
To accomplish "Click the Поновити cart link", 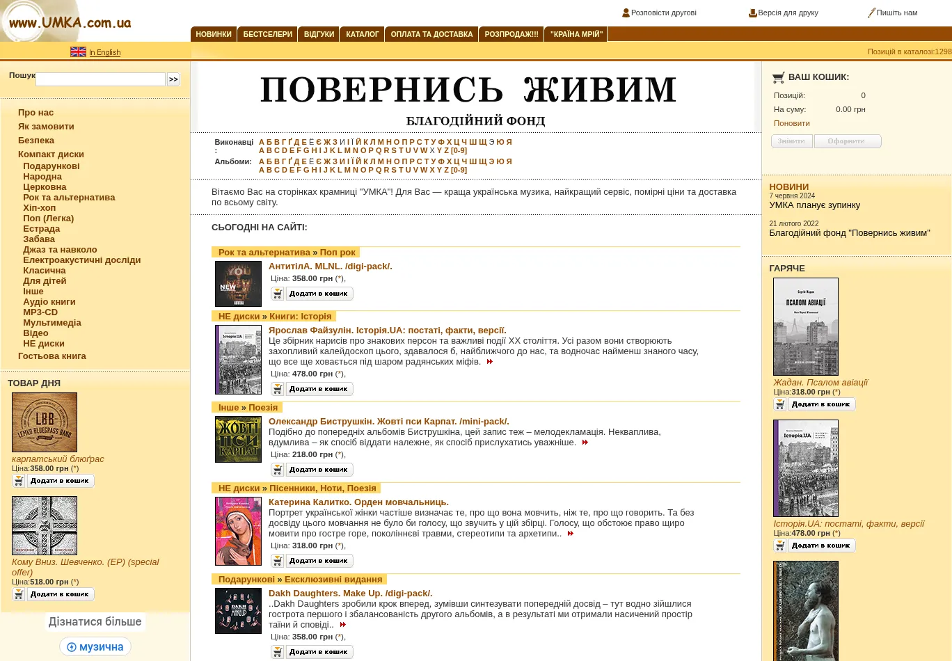I will point(791,123).
